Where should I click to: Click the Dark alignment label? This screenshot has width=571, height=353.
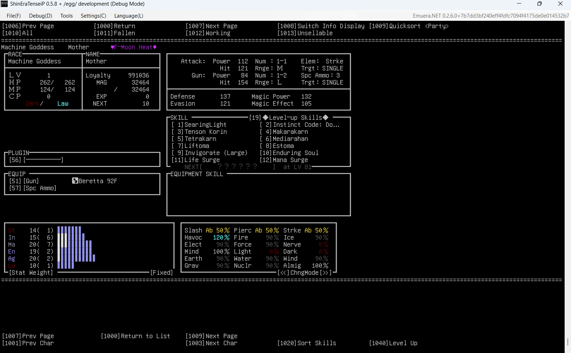(x=32, y=104)
